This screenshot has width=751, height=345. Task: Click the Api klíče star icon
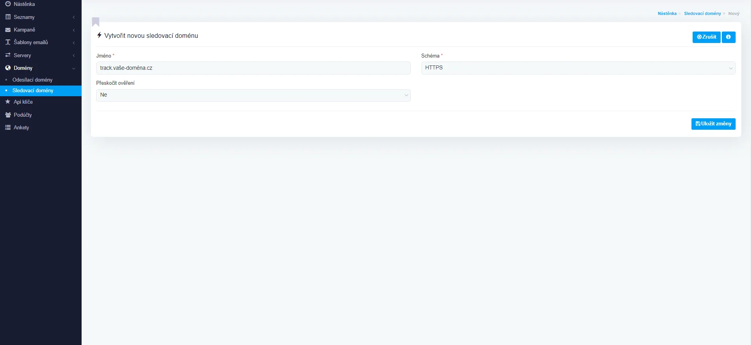8,102
